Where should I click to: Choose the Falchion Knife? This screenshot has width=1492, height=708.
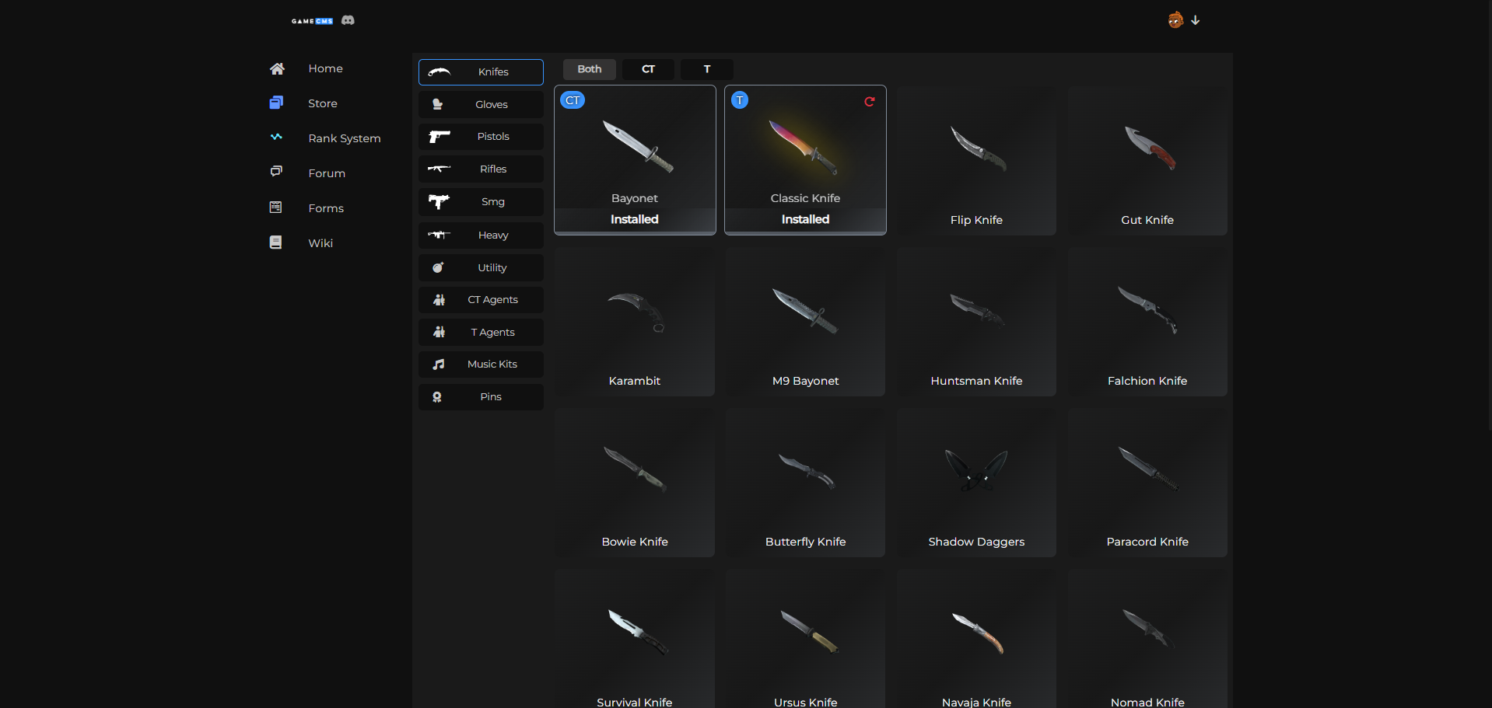coord(1147,322)
